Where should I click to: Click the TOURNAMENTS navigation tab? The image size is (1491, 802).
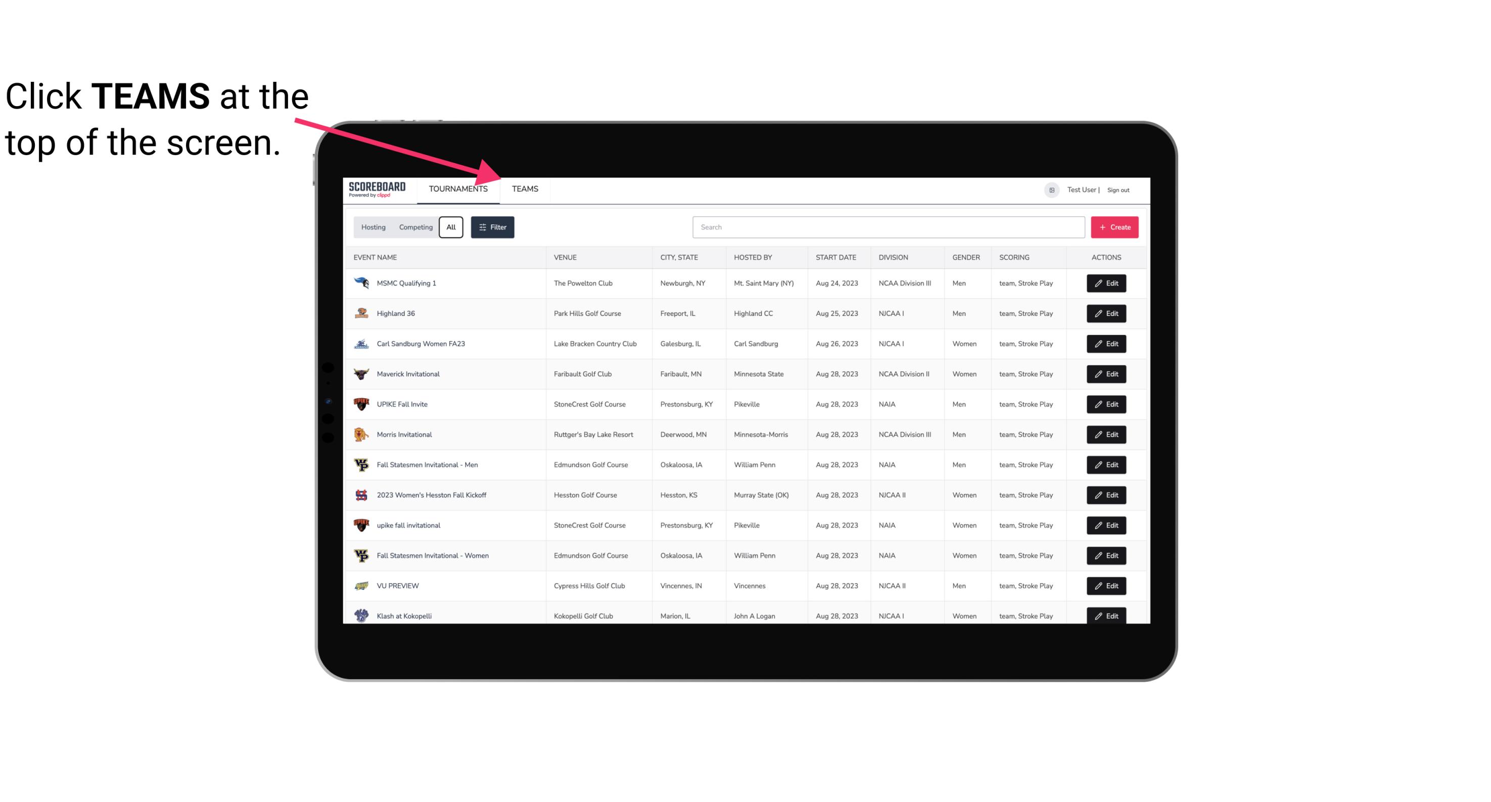pyautogui.click(x=458, y=190)
